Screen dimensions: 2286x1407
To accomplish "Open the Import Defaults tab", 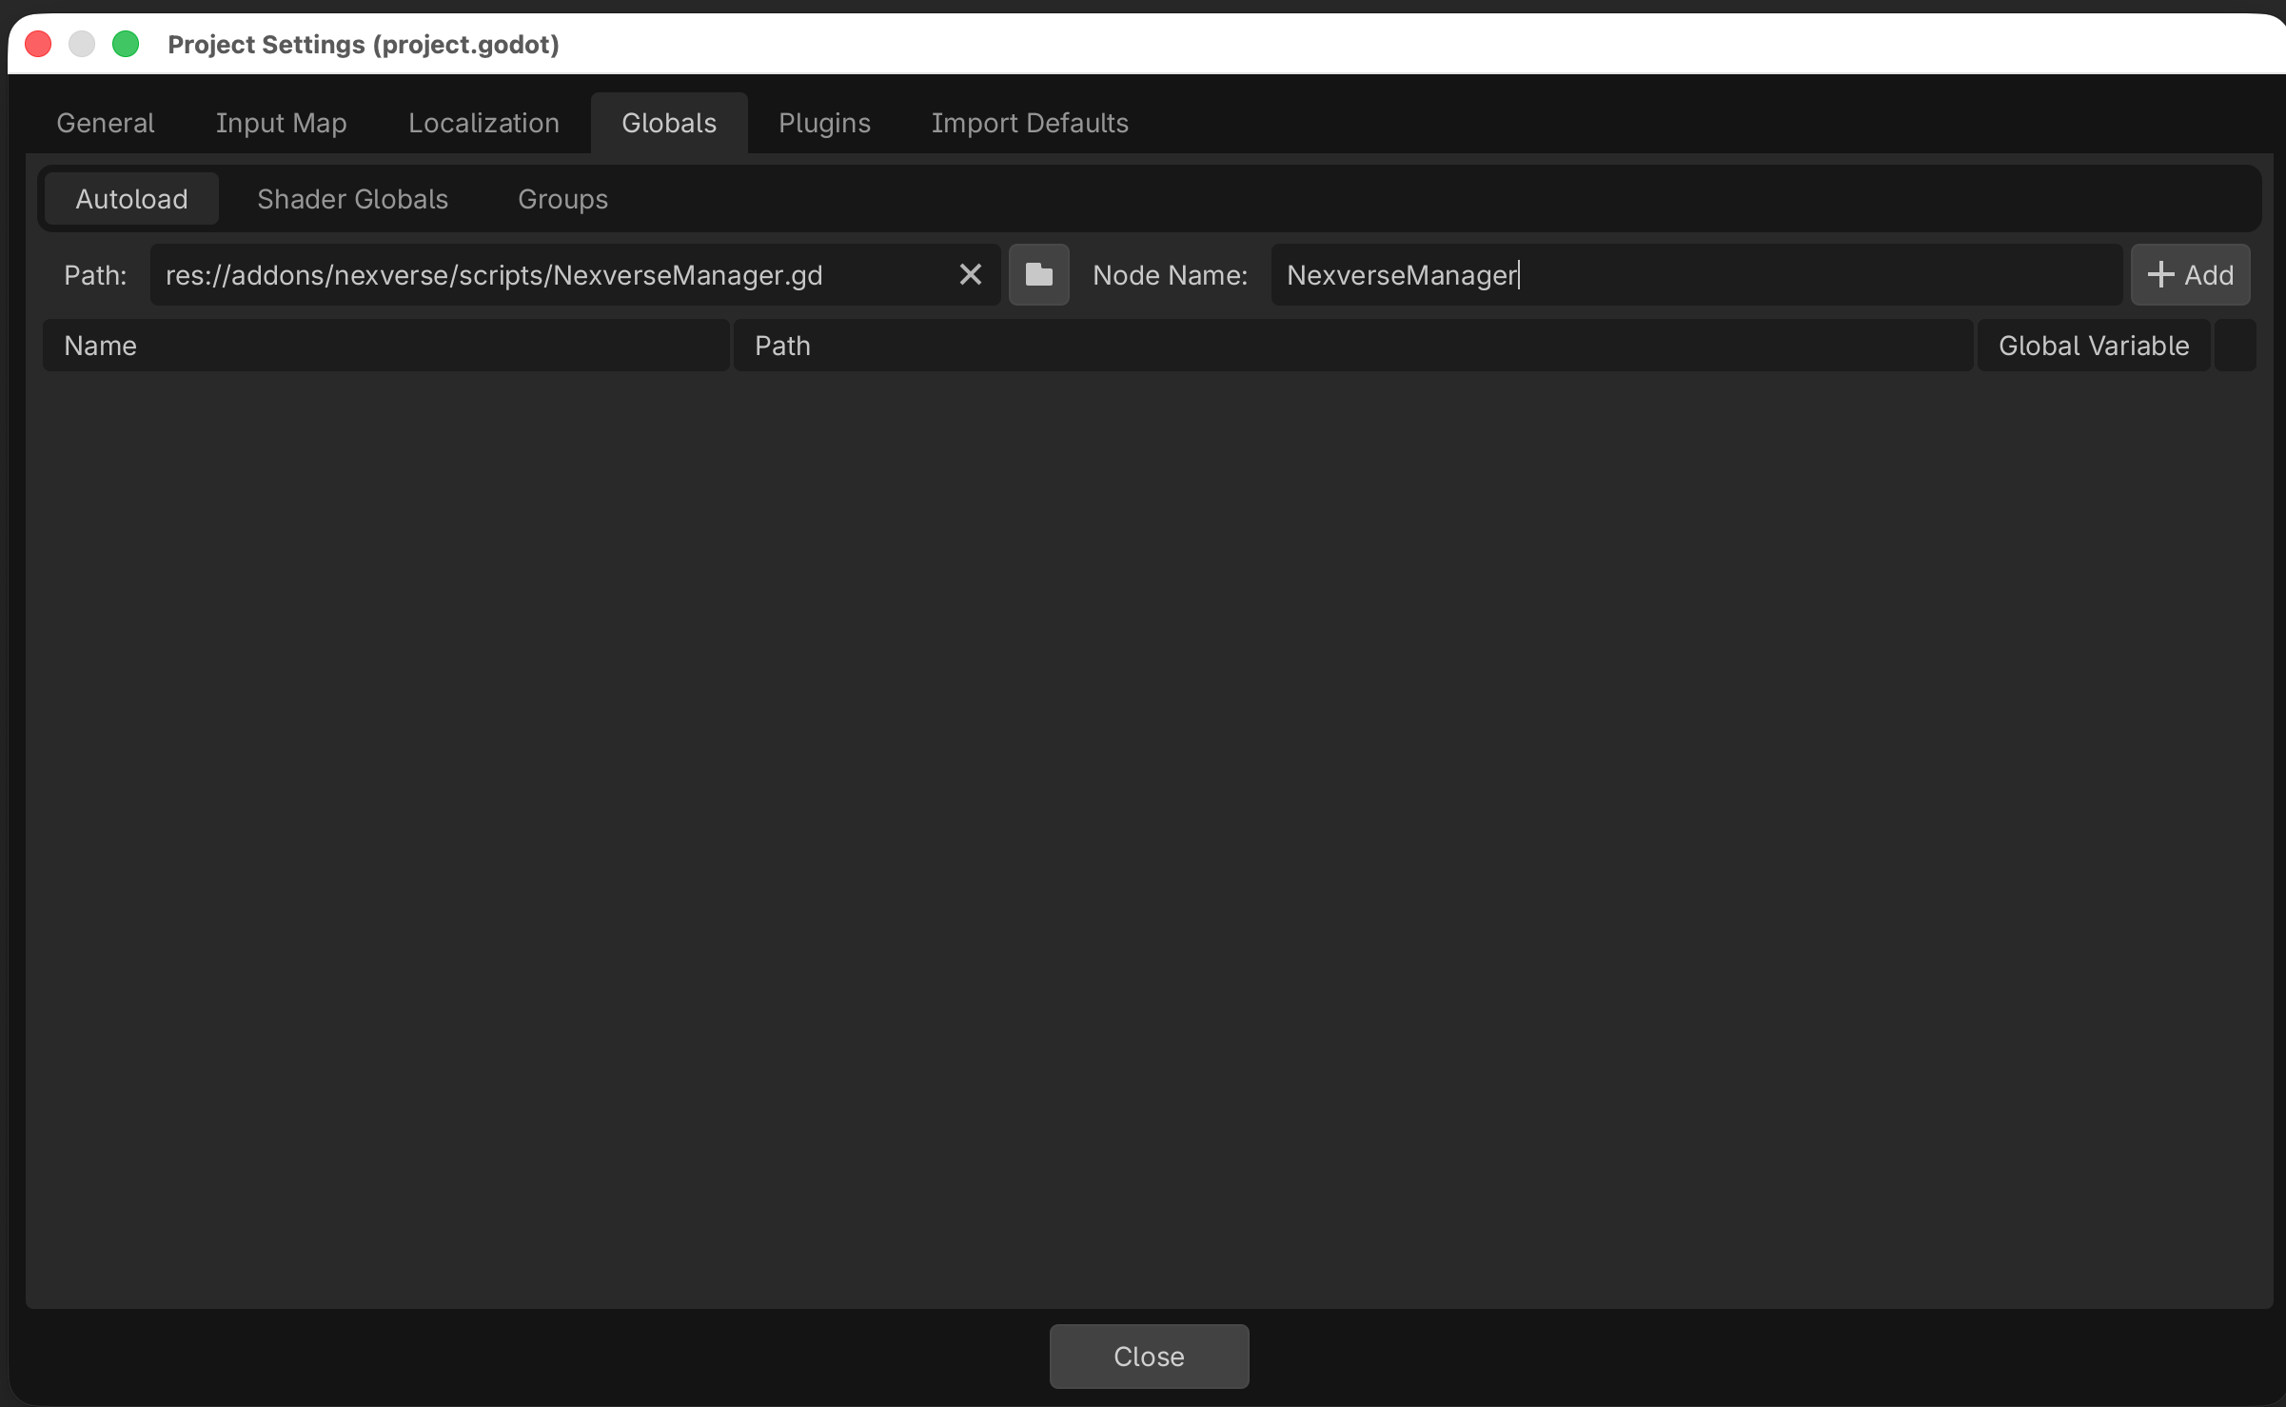I will point(1030,122).
